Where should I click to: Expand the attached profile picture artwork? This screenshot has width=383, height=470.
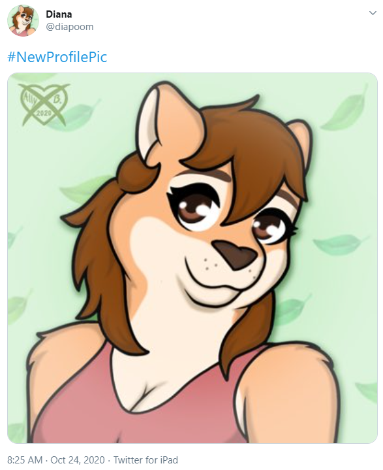point(192,258)
